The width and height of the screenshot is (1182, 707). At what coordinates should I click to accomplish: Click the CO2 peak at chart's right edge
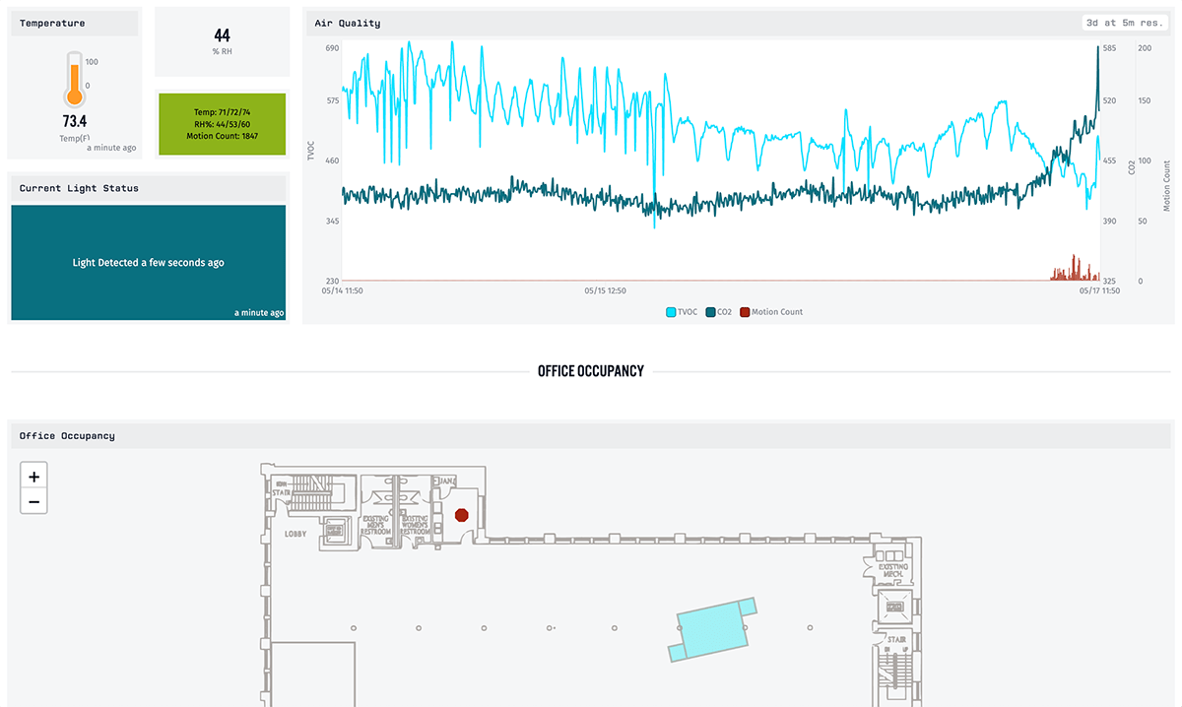tap(1097, 49)
